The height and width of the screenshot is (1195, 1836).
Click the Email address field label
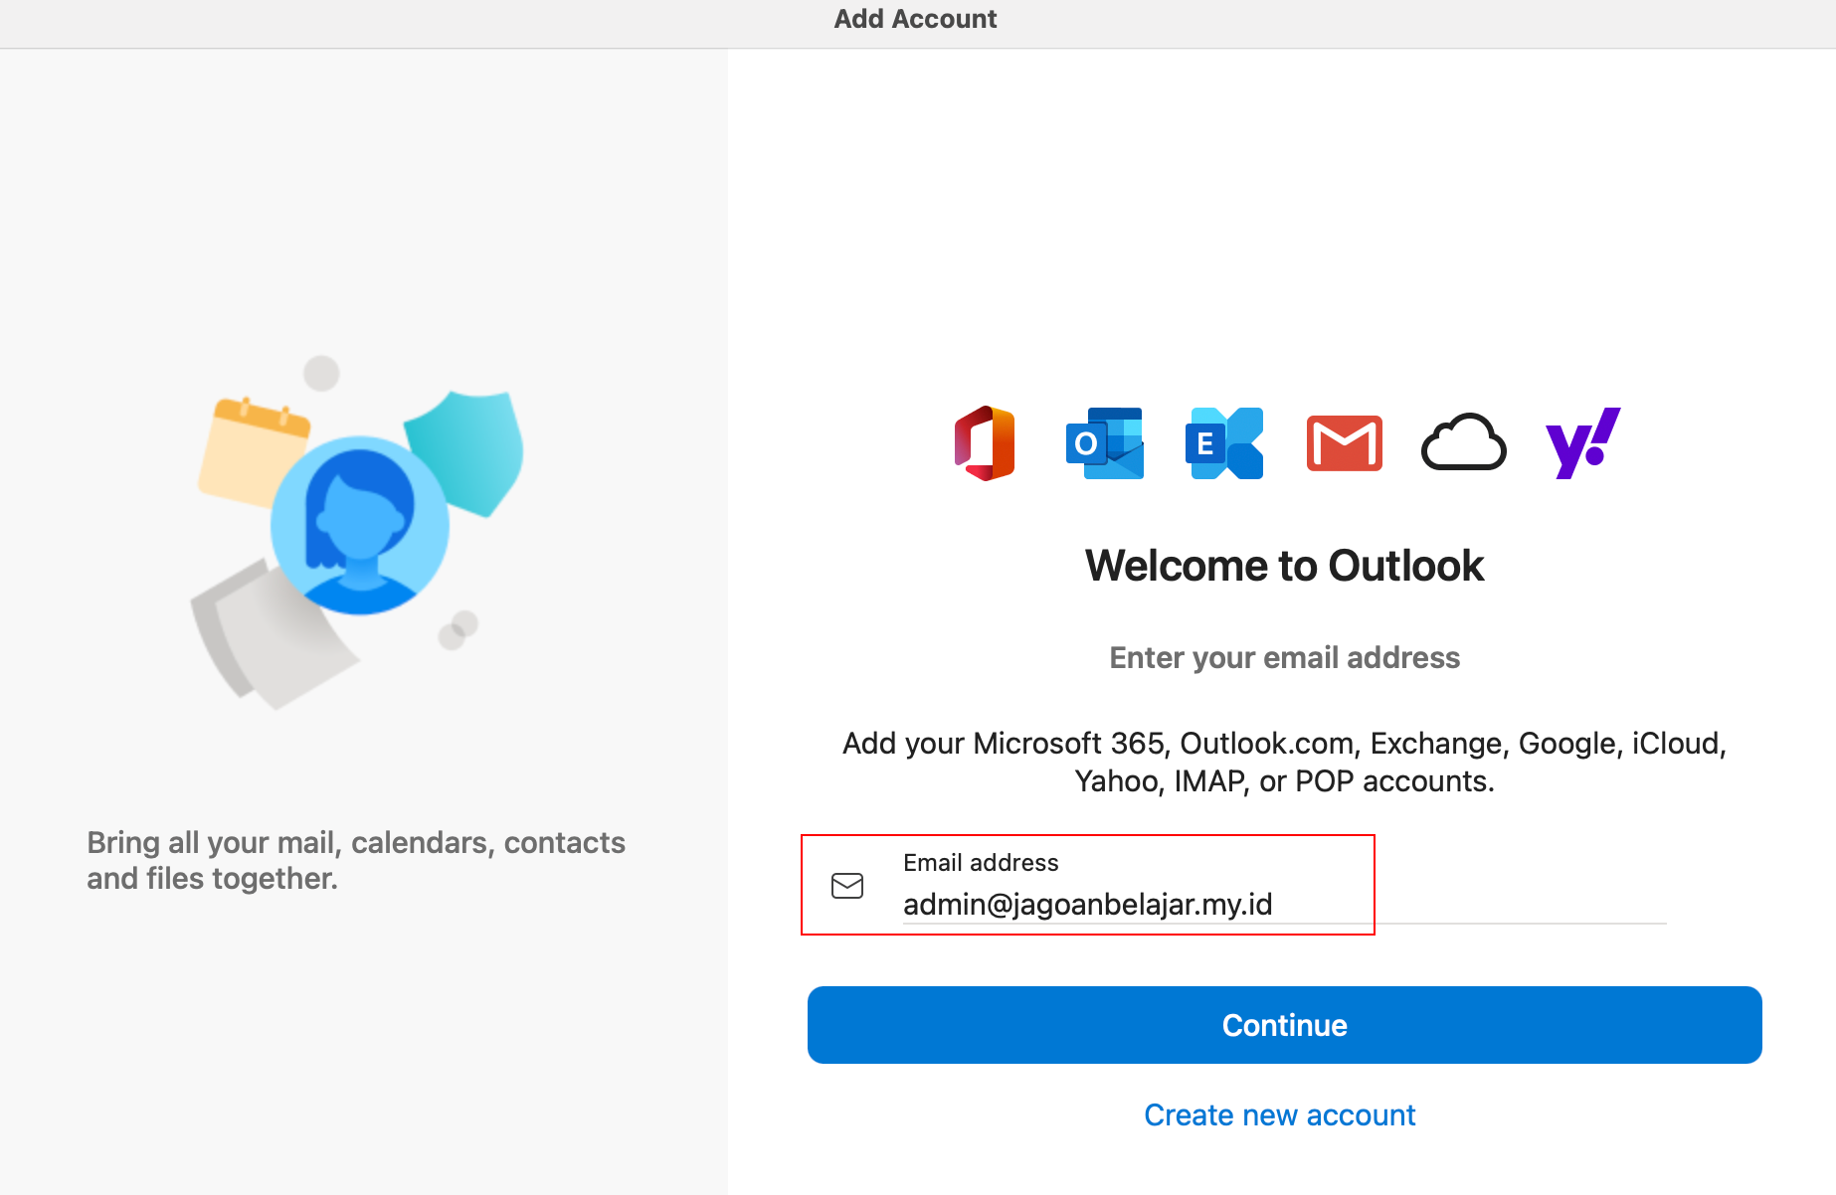pyautogui.click(x=981, y=863)
